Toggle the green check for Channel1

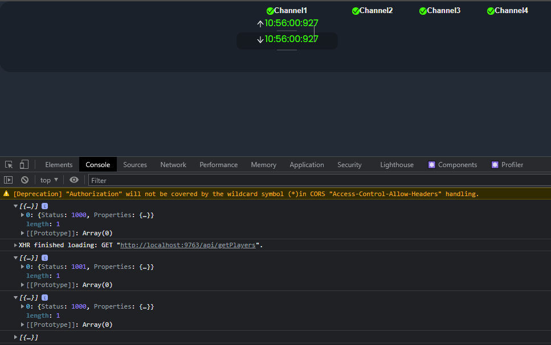tap(270, 11)
